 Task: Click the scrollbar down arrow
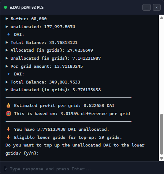coord(161,158)
